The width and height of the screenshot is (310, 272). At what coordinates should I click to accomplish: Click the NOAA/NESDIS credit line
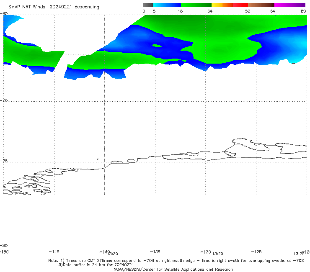[x=173, y=269]
